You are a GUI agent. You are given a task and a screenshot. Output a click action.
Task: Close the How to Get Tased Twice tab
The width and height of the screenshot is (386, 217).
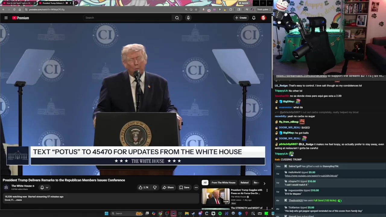click(34, 3)
